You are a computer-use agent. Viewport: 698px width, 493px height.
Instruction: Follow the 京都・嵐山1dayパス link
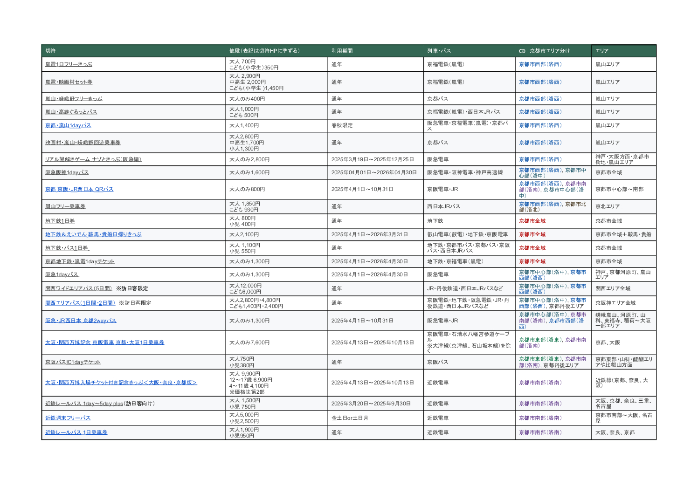point(68,125)
